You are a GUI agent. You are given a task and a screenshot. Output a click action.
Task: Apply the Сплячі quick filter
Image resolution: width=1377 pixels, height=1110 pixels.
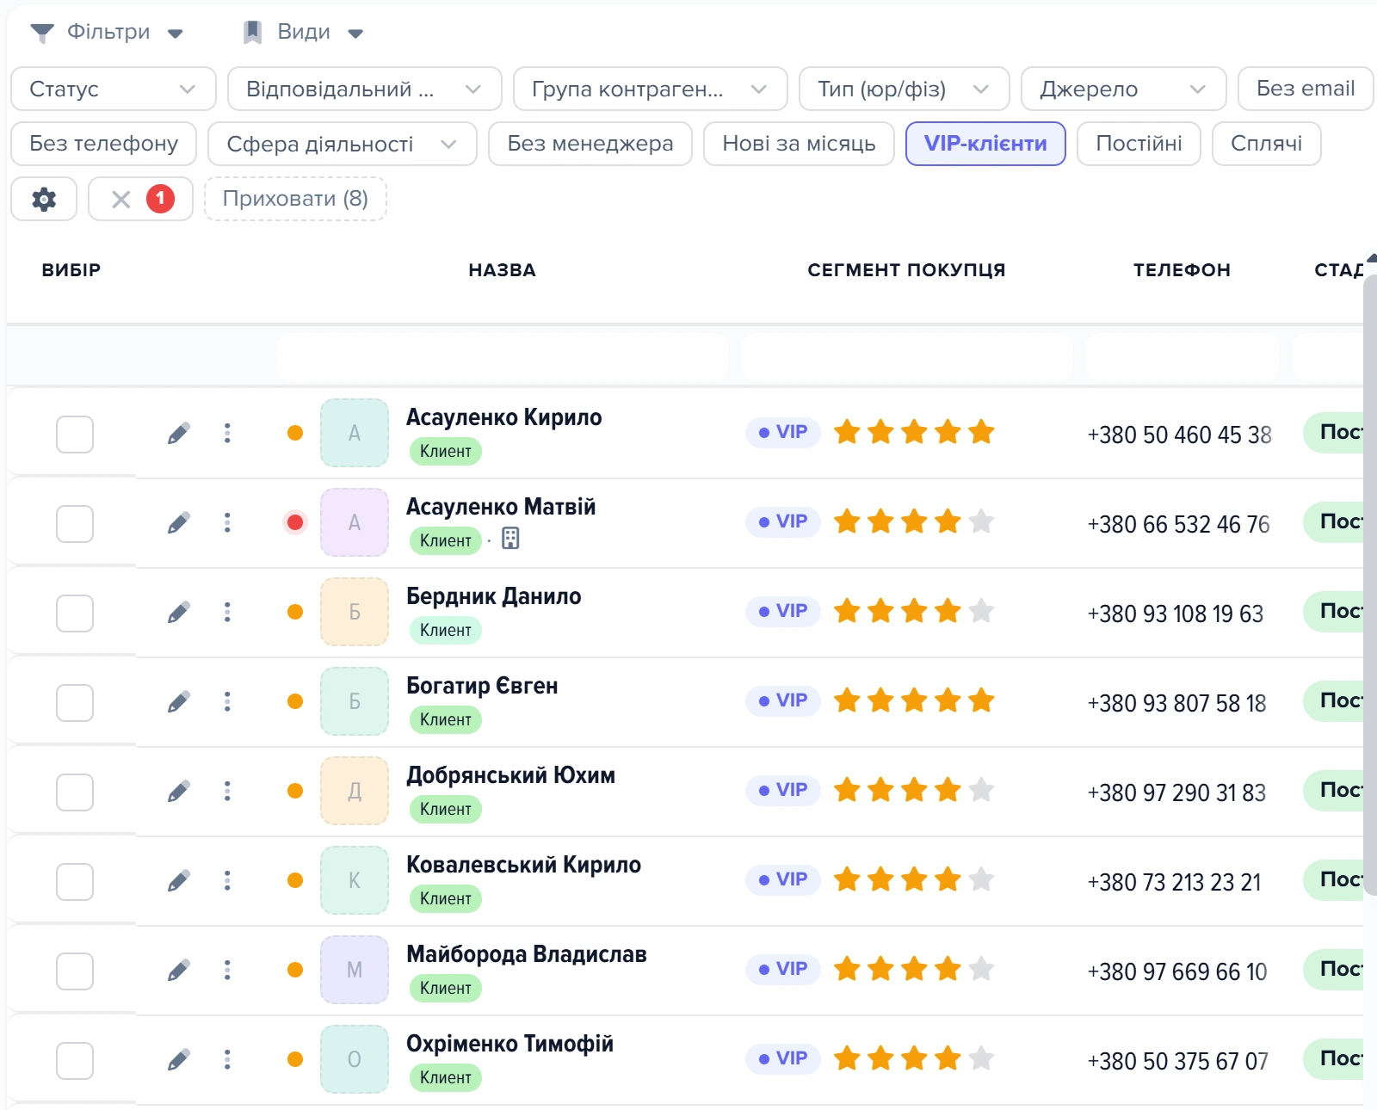[x=1266, y=144]
